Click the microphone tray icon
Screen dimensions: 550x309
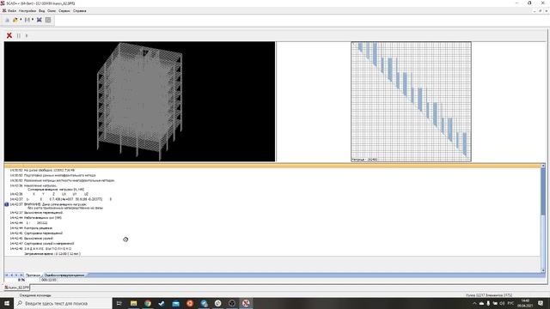click(x=488, y=303)
